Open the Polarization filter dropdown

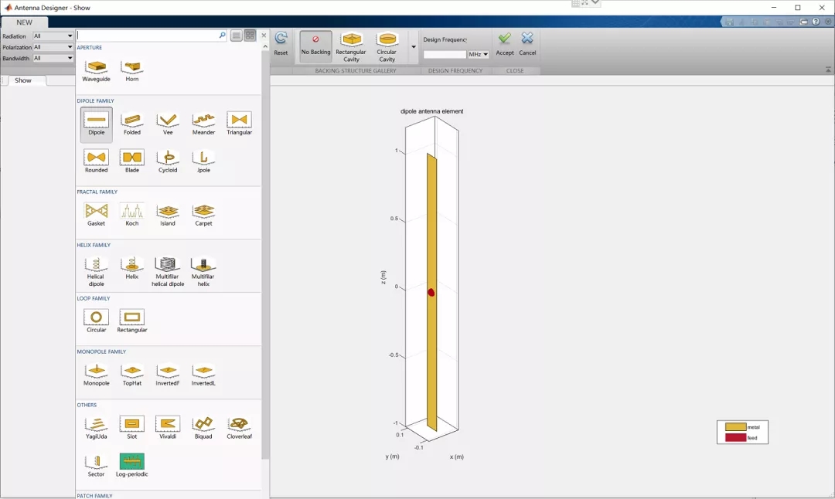click(x=53, y=47)
